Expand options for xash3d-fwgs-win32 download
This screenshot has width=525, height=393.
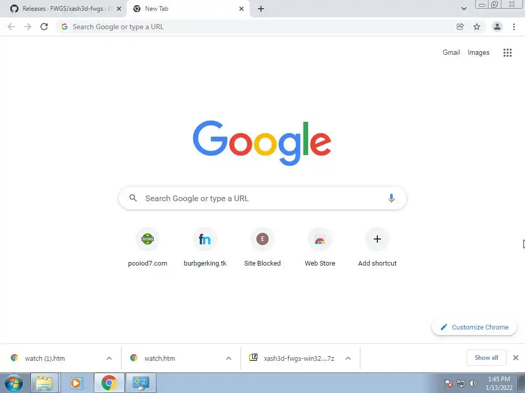348,358
